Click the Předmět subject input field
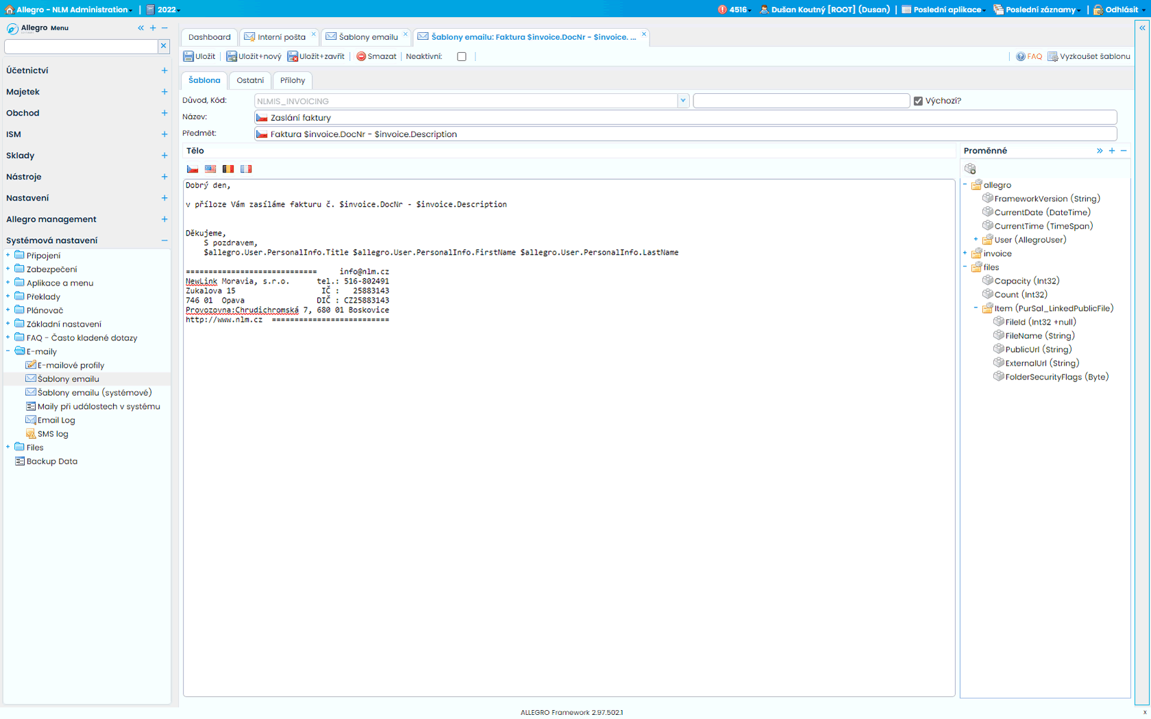1151x719 pixels. click(x=685, y=134)
